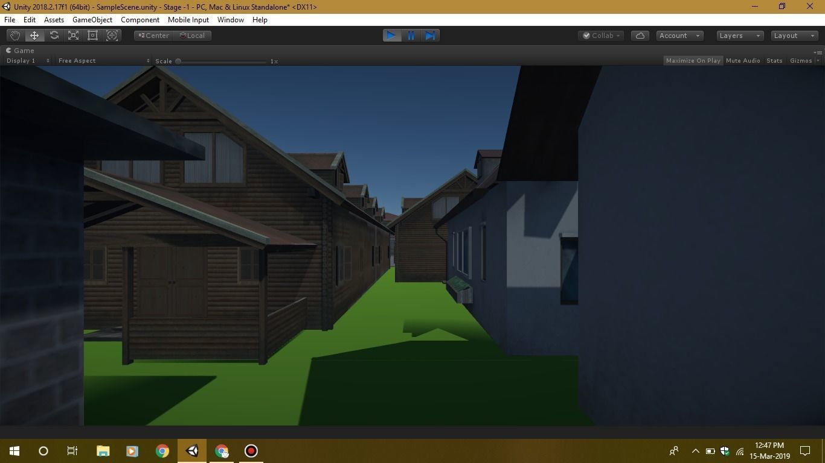
Task: Pause the running game
Action: (x=411, y=36)
